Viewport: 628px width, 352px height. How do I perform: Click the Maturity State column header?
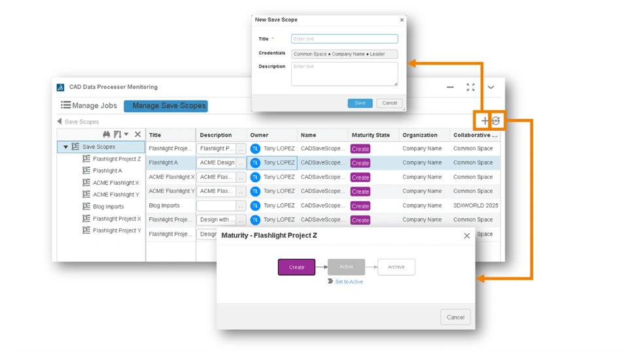[x=370, y=135]
